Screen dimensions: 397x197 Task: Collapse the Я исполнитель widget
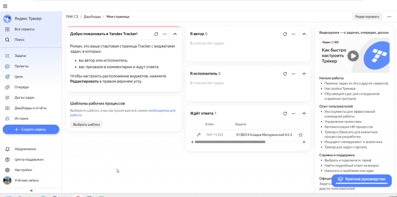(x=304, y=74)
